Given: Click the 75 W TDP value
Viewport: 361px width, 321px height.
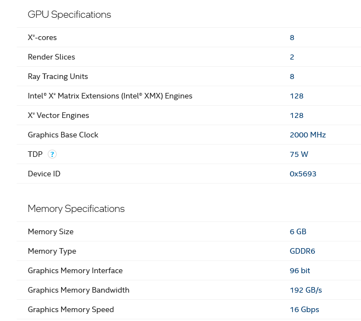Looking at the screenshot, I should [x=299, y=154].
